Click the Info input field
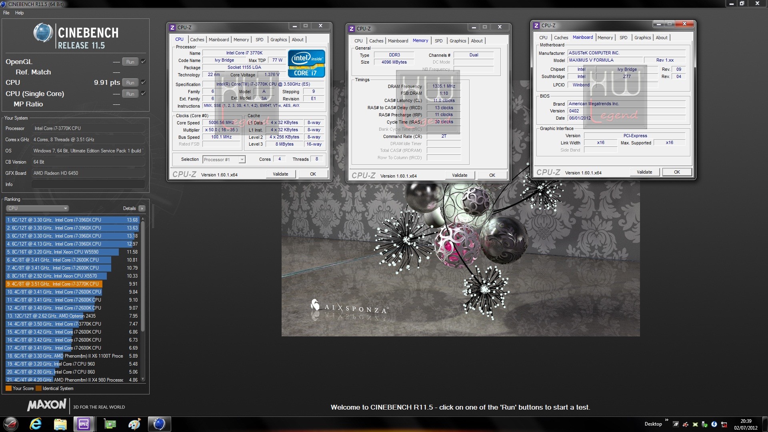 point(88,184)
